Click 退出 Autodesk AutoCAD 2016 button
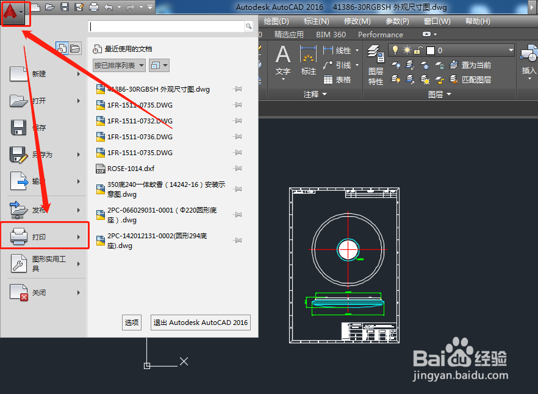538x394 pixels. pyautogui.click(x=200, y=323)
